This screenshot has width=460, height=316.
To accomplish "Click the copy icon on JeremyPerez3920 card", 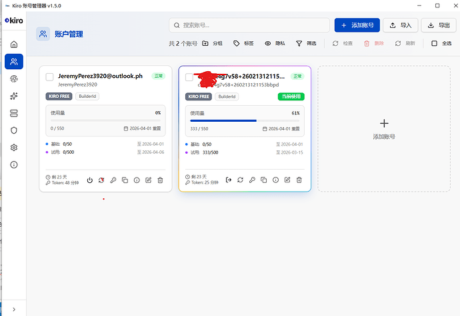I will point(125,180).
